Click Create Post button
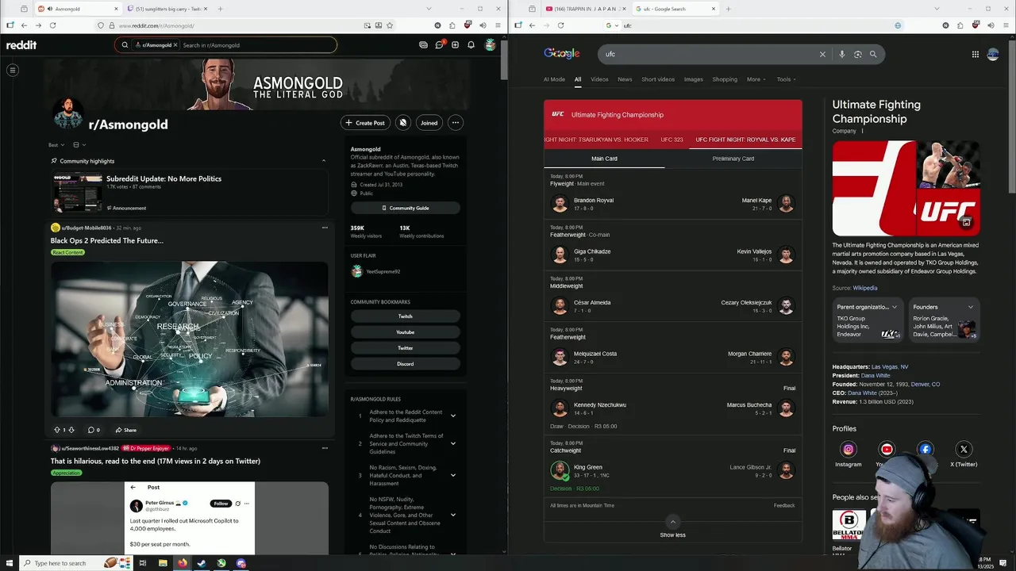 click(364, 123)
